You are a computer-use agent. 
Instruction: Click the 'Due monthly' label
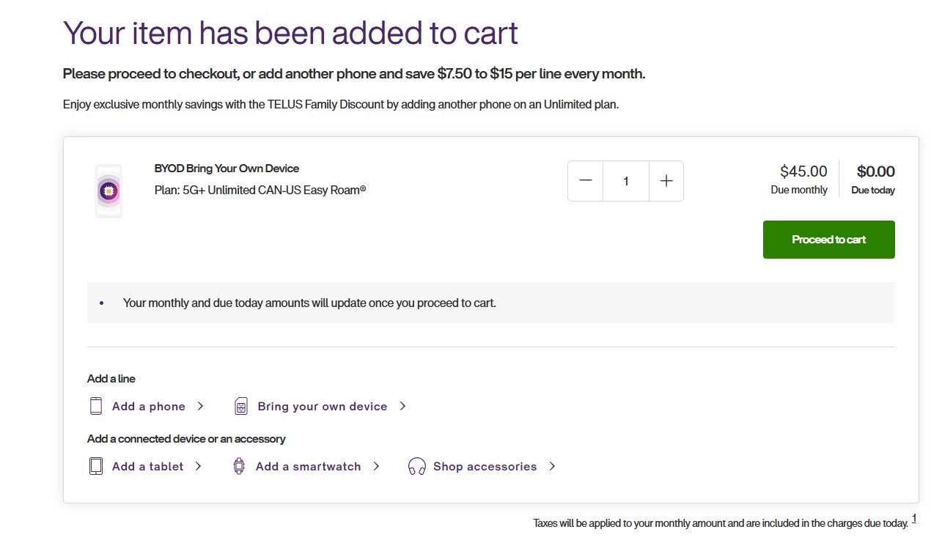tap(799, 190)
